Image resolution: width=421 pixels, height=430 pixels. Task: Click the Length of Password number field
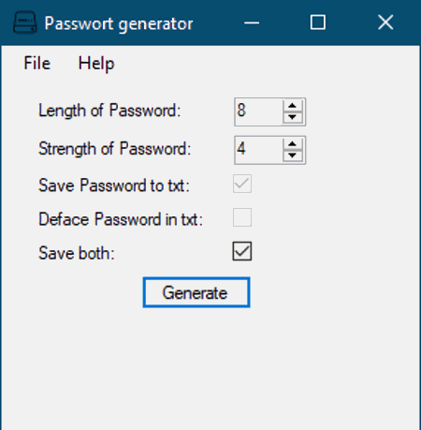[x=258, y=111]
